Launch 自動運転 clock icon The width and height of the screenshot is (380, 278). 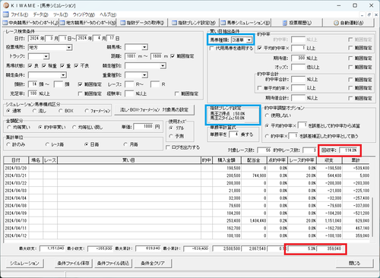[x=336, y=23]
